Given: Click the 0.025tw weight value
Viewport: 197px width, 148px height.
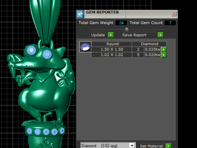Looking at the screenshot, I should (x=153, y=49).
